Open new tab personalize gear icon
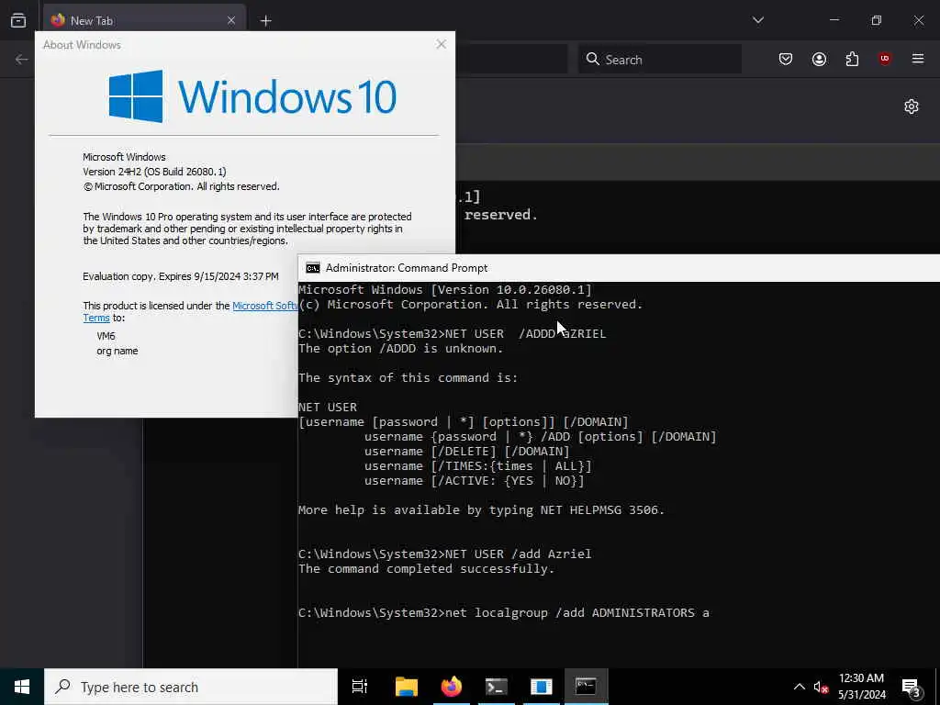Viewport: 940px width, 705px height. (912, 106)
